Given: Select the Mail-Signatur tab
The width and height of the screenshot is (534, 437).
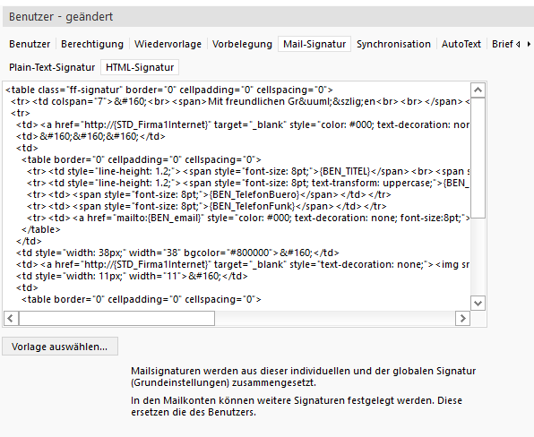Looking at the screenshot, I should coord(314,44).
